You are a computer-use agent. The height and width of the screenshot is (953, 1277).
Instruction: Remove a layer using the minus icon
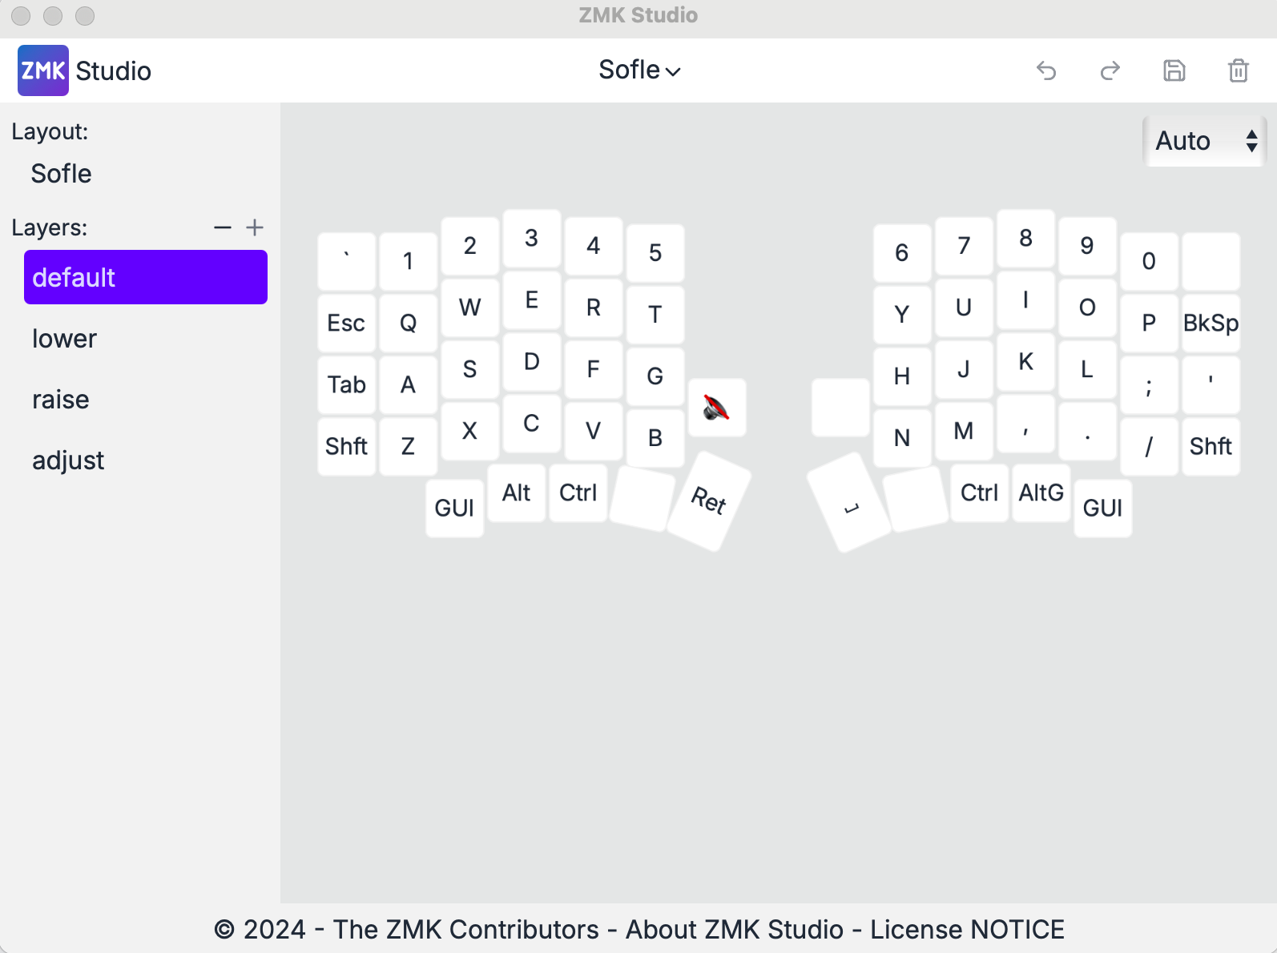(x=222, y=227)
